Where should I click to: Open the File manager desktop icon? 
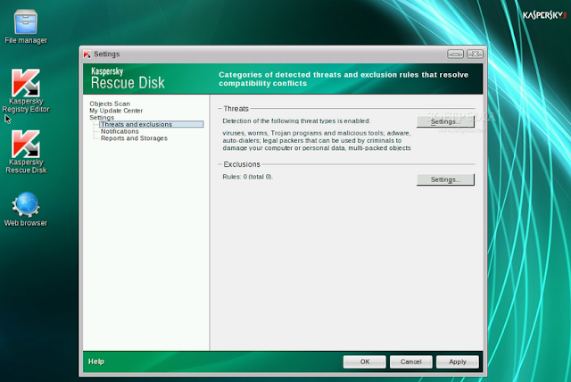pyautogui.click(x=26, y=27)
